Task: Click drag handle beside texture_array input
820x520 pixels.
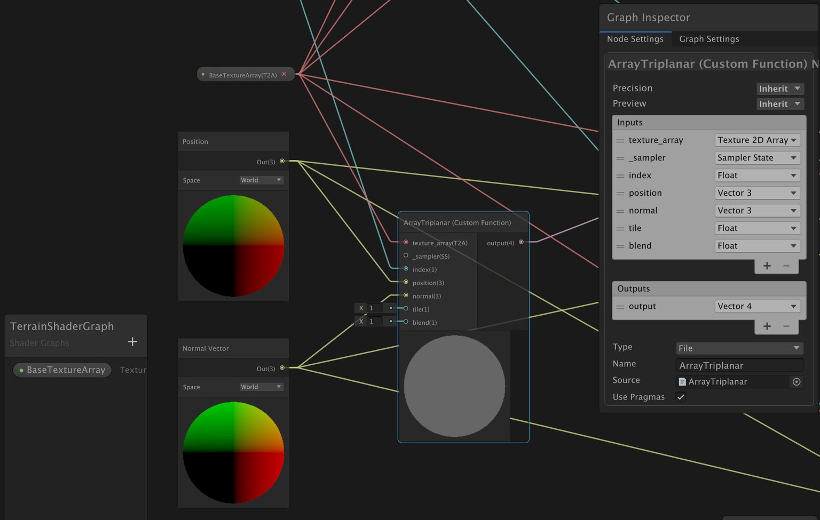Action: tap(620, 141)
